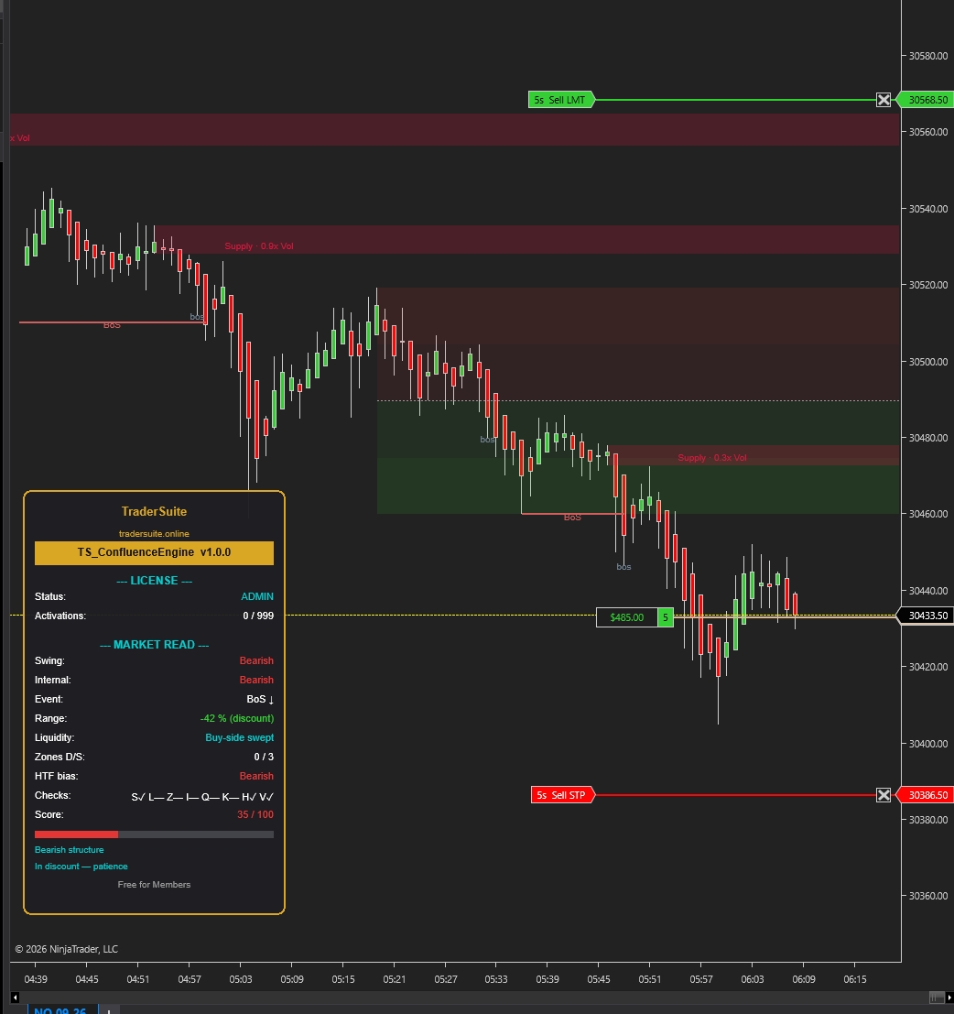Click the Supply 0.9x Vol zone label
The image size is (954, 1014).
click(258, 245)
